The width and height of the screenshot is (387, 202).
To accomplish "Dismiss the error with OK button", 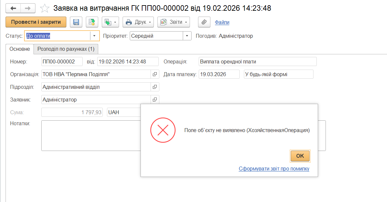I will (x=300, y=156).
